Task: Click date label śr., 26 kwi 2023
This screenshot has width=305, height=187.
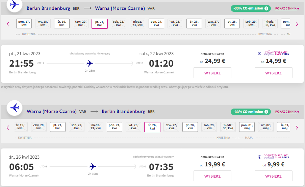Action: click(x=24, y=157)
